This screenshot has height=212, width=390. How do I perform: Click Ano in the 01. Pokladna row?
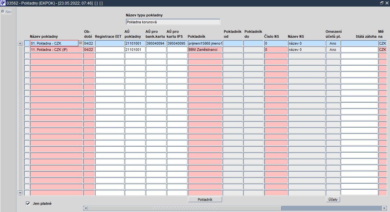pyautogui.click(x=333, y=43)
